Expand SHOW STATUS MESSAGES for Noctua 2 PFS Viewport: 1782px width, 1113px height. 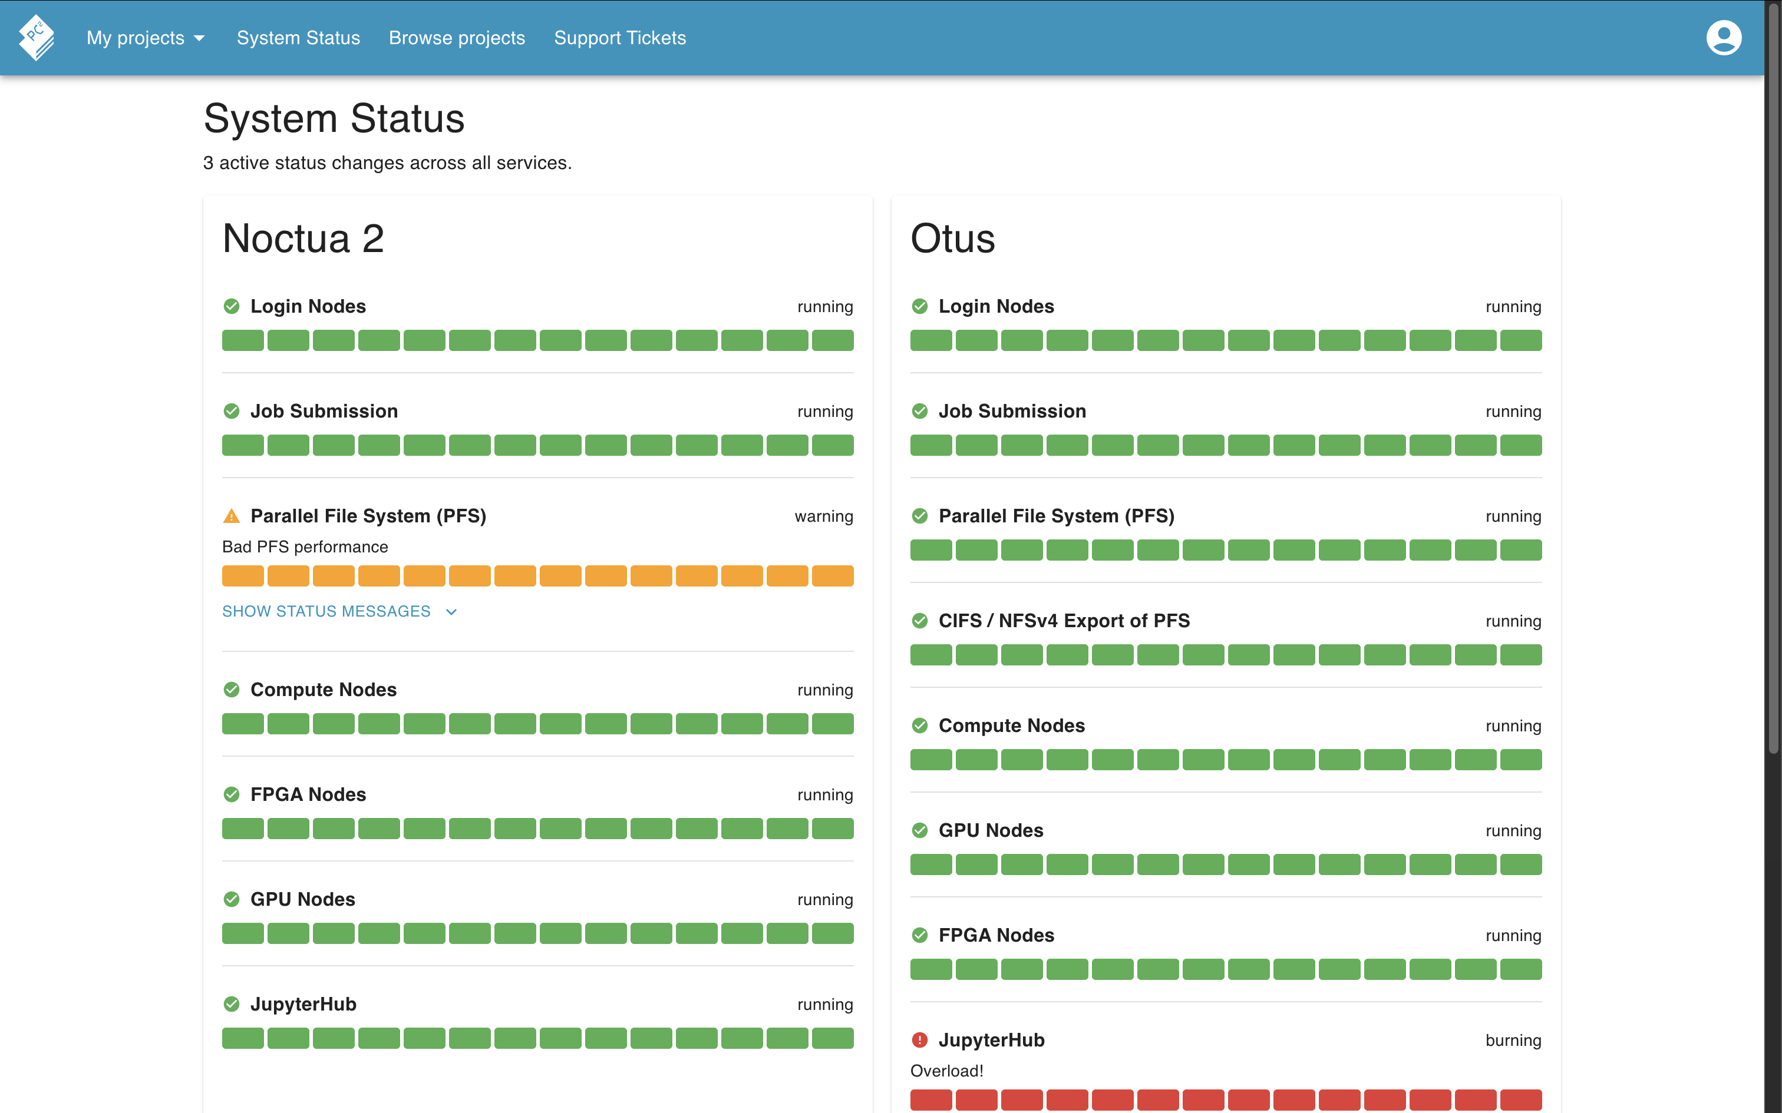tap(339, 612)
